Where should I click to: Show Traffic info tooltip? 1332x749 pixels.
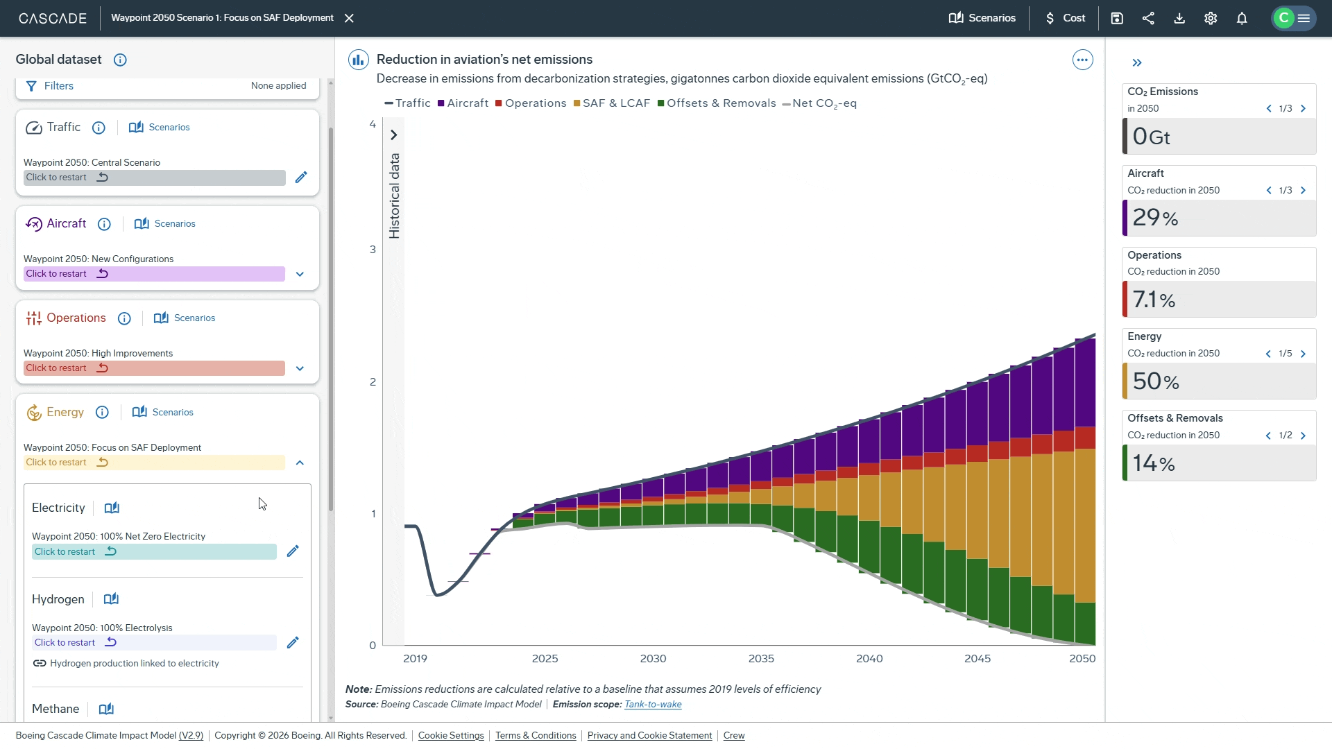coord(99,128)
